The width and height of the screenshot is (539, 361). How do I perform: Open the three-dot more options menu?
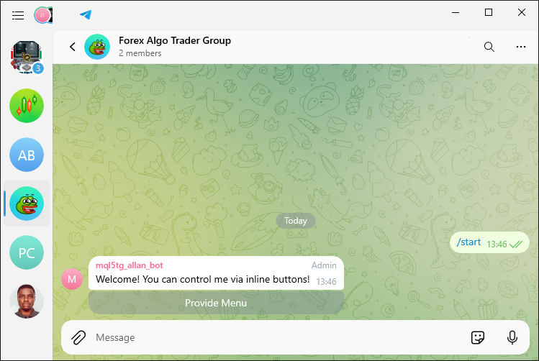(521, 47)
